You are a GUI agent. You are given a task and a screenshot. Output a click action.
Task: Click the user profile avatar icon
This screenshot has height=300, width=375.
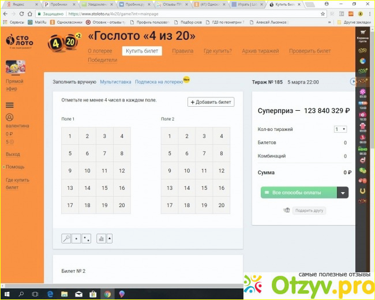click(x=9, y=117)
